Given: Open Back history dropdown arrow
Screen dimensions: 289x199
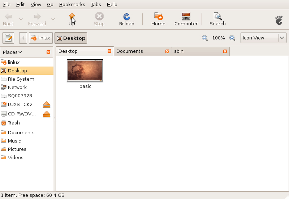Looking at the screenshot, I should click(x=21, y=19).
